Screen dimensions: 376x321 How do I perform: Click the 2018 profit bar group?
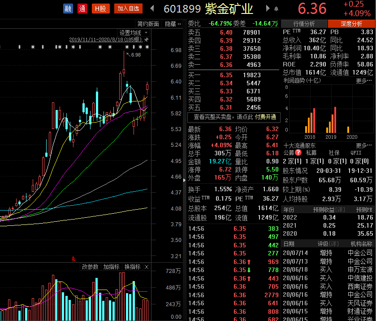310,121
